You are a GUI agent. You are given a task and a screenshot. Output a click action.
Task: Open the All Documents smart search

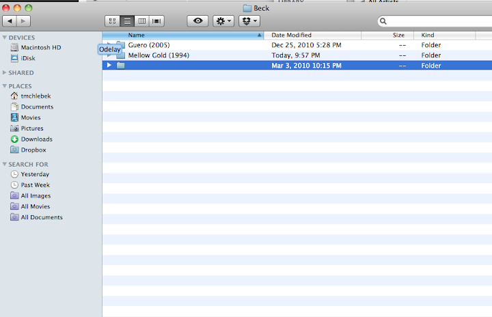[42, 217]
